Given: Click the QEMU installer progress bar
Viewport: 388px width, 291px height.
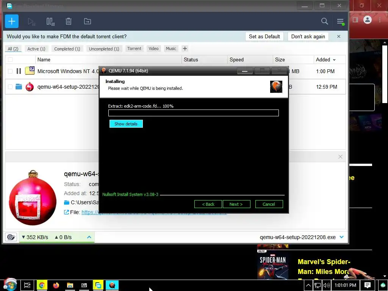Looking at the screenshot, I should click(194, 113).
